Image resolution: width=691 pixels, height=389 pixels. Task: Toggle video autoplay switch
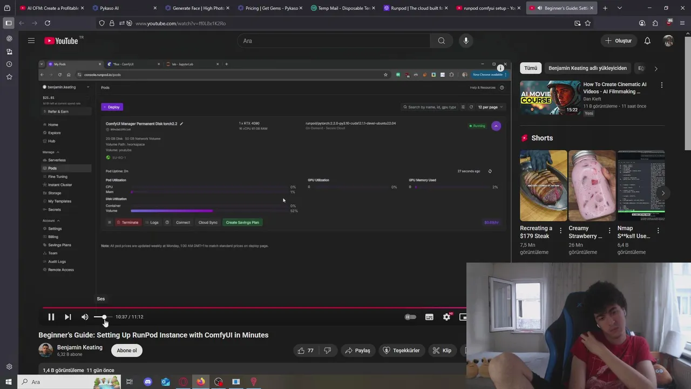tap(410, 317)
